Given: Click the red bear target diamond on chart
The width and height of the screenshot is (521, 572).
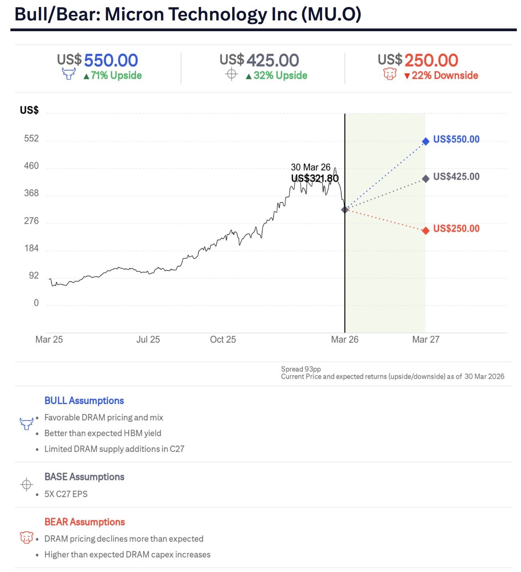Looking at the screenshot, I should click(x=426, y=230).
